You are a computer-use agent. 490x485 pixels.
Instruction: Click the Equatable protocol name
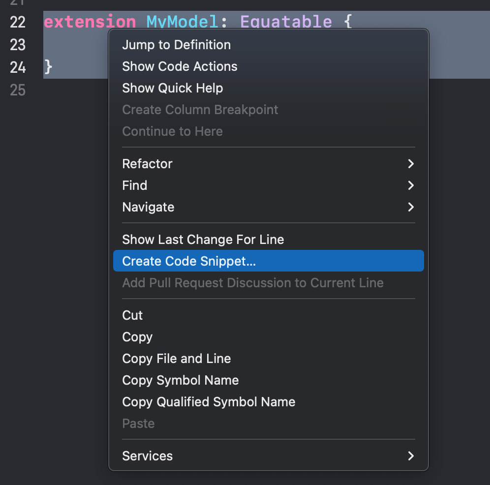[286, 22]
